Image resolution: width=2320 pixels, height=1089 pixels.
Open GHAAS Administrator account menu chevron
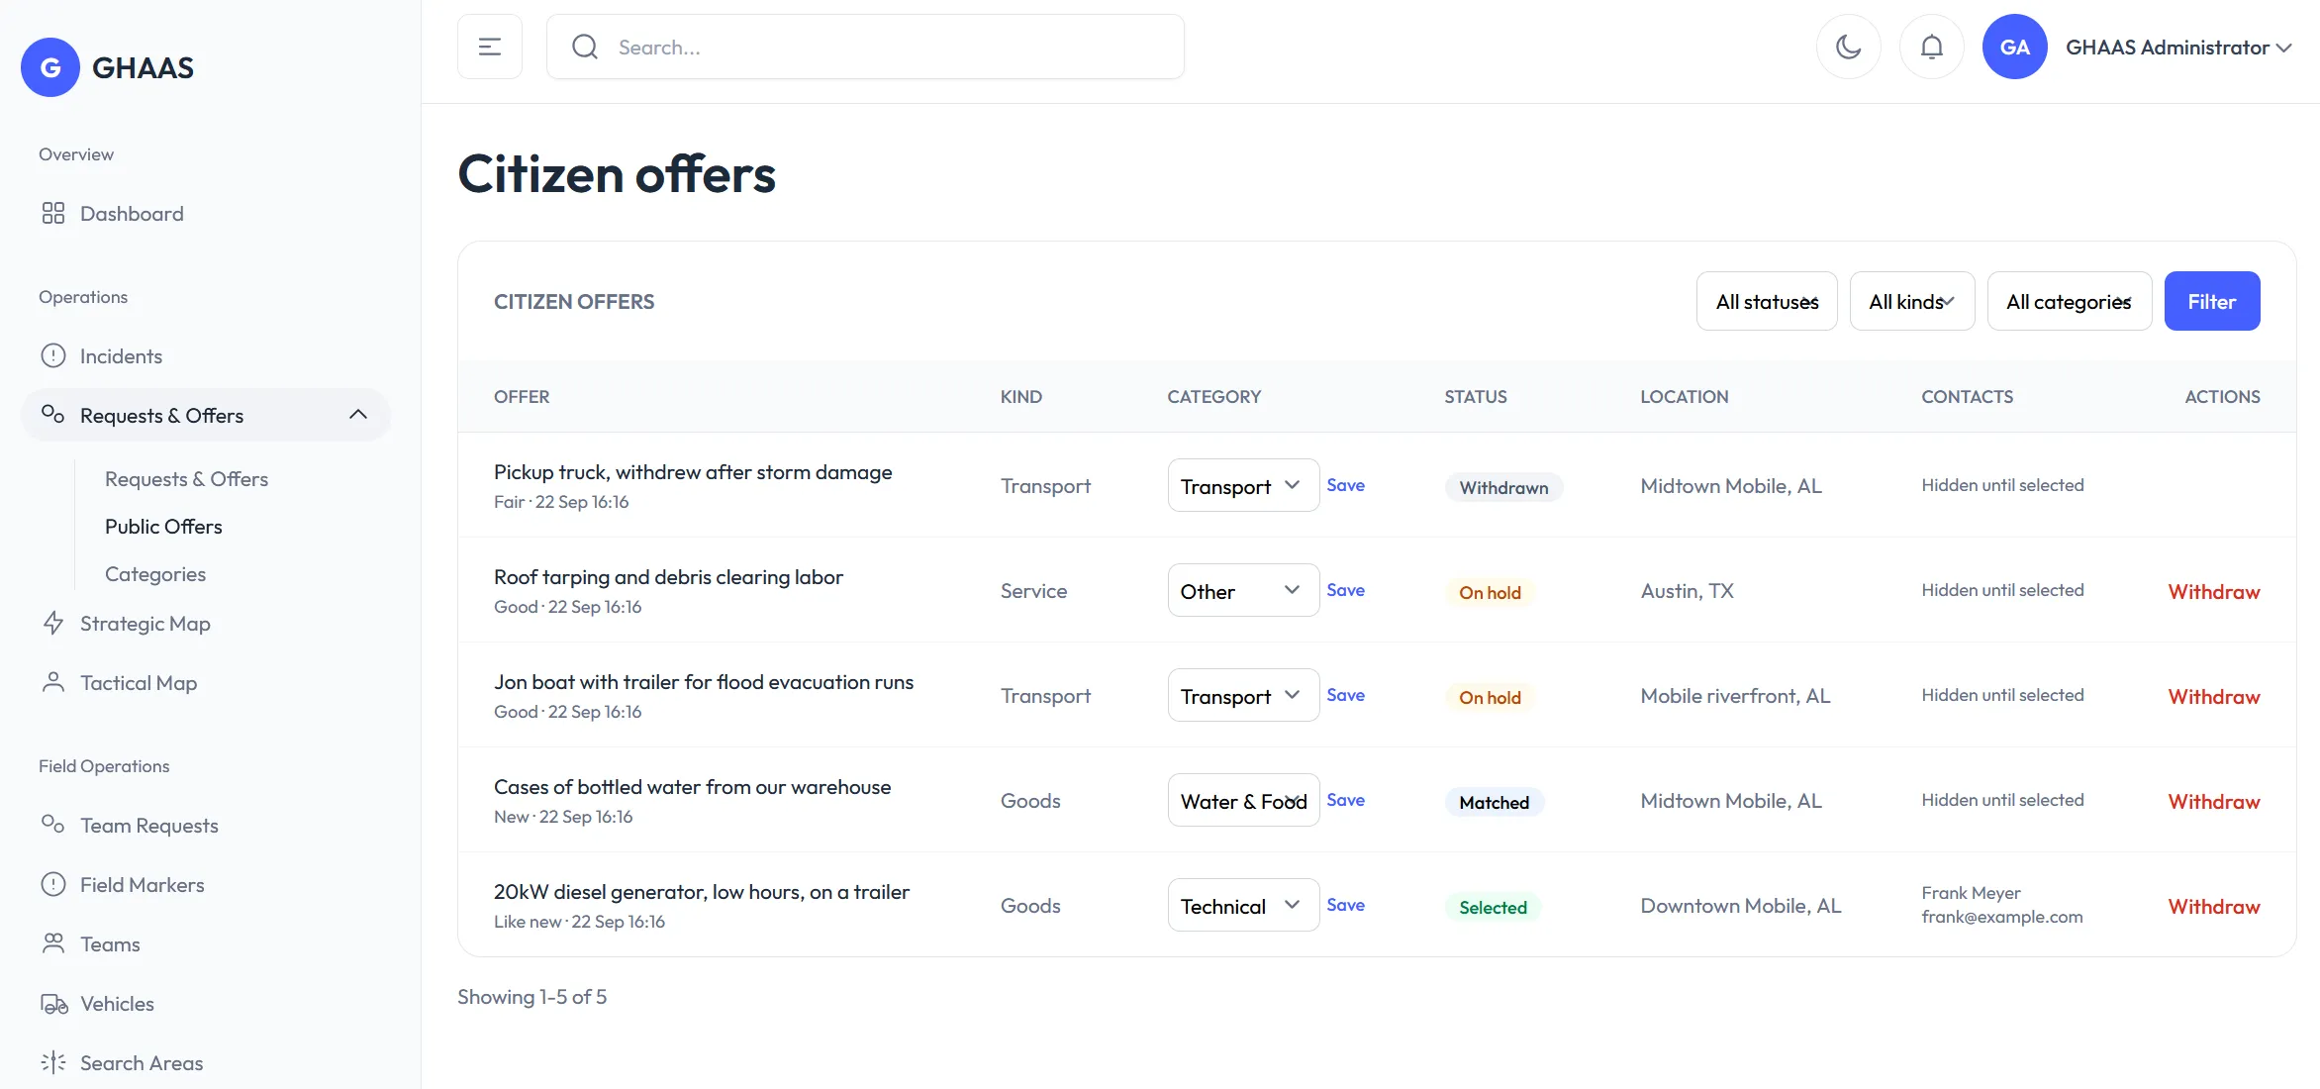2283,48
